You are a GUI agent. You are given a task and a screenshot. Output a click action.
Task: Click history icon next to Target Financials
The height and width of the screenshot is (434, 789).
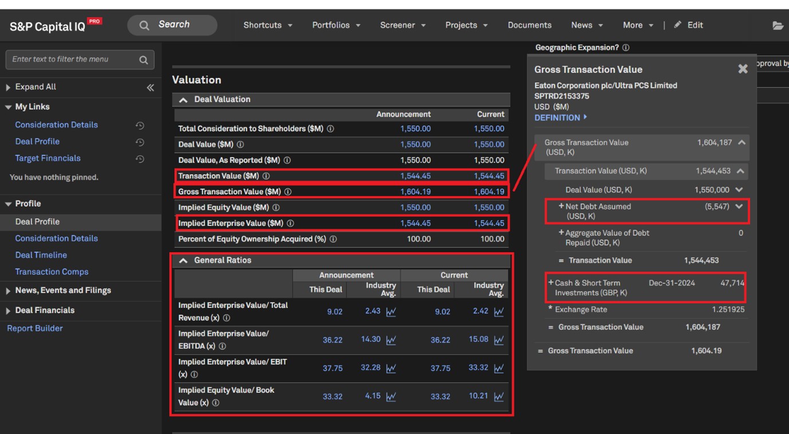140,159
